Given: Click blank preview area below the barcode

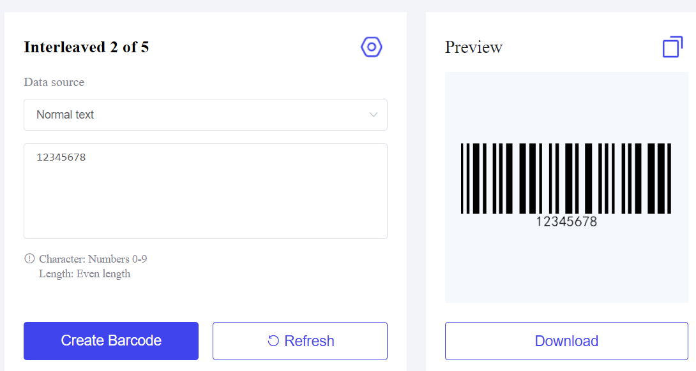Looking at the screenshot, I should point(566,268).
